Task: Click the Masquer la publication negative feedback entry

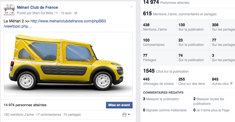Action: tap(161, 99)
